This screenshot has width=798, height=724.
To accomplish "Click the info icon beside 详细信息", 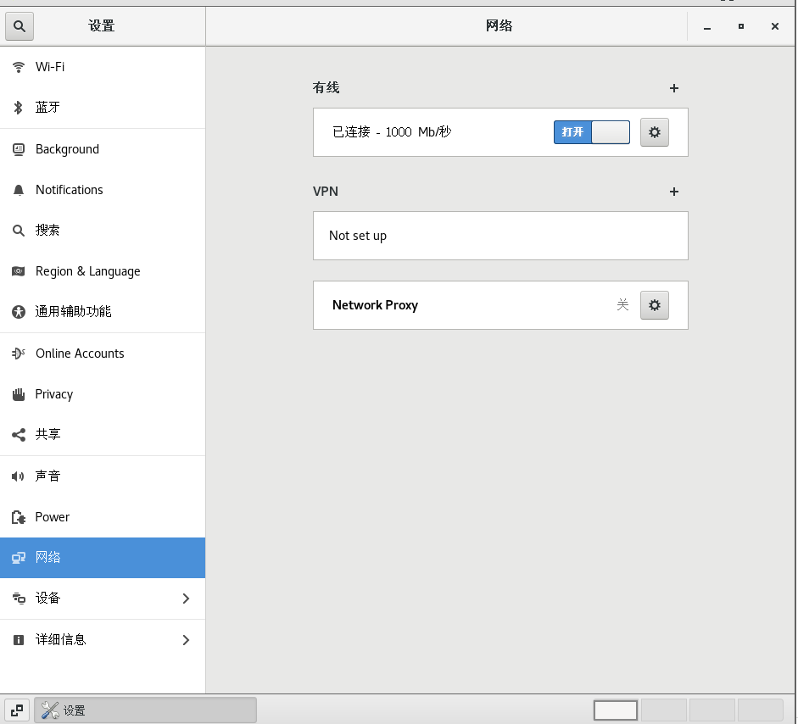I will pyautogui.click(x=19, y=639).
